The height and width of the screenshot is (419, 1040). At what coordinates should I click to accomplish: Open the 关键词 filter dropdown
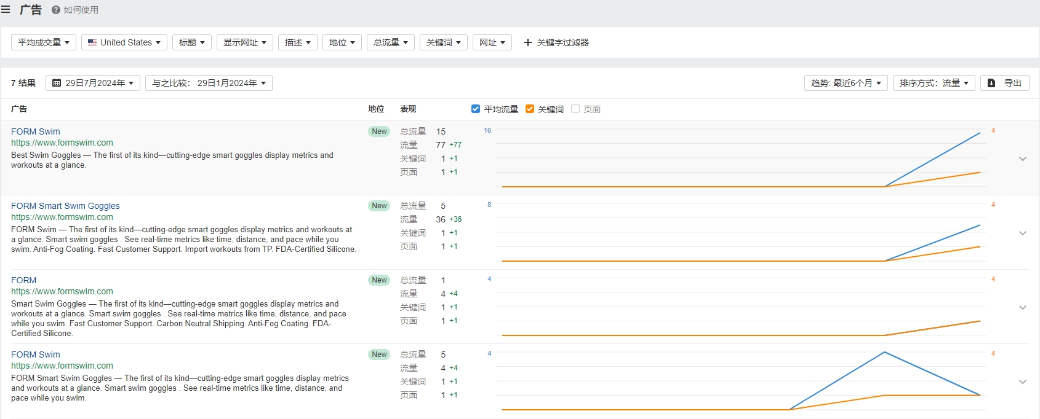[x=444, y=42]
